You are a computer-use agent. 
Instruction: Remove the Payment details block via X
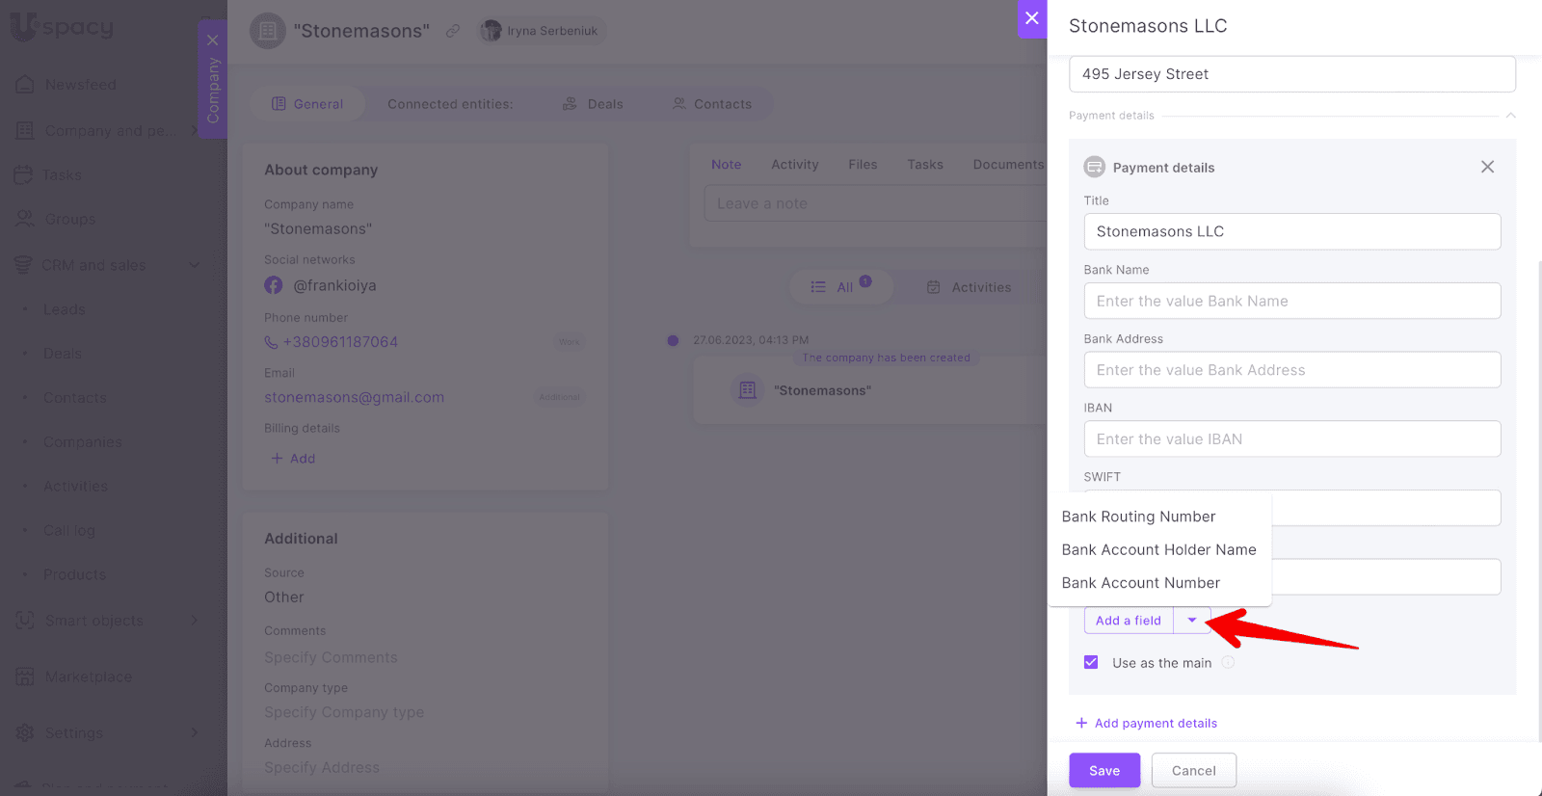point(1487,167)
